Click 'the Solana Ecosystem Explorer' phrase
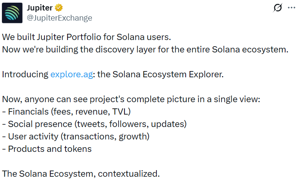 (x=160, y=74)
